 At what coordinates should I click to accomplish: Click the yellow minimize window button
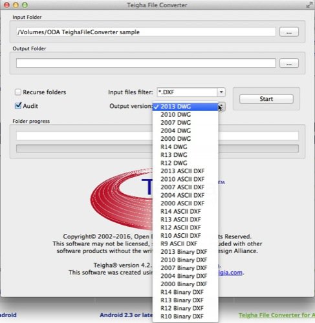(x=16, y=5)
